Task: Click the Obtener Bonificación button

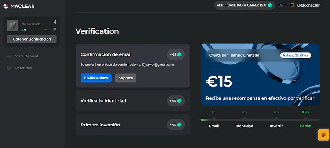Action: [32, 39]
